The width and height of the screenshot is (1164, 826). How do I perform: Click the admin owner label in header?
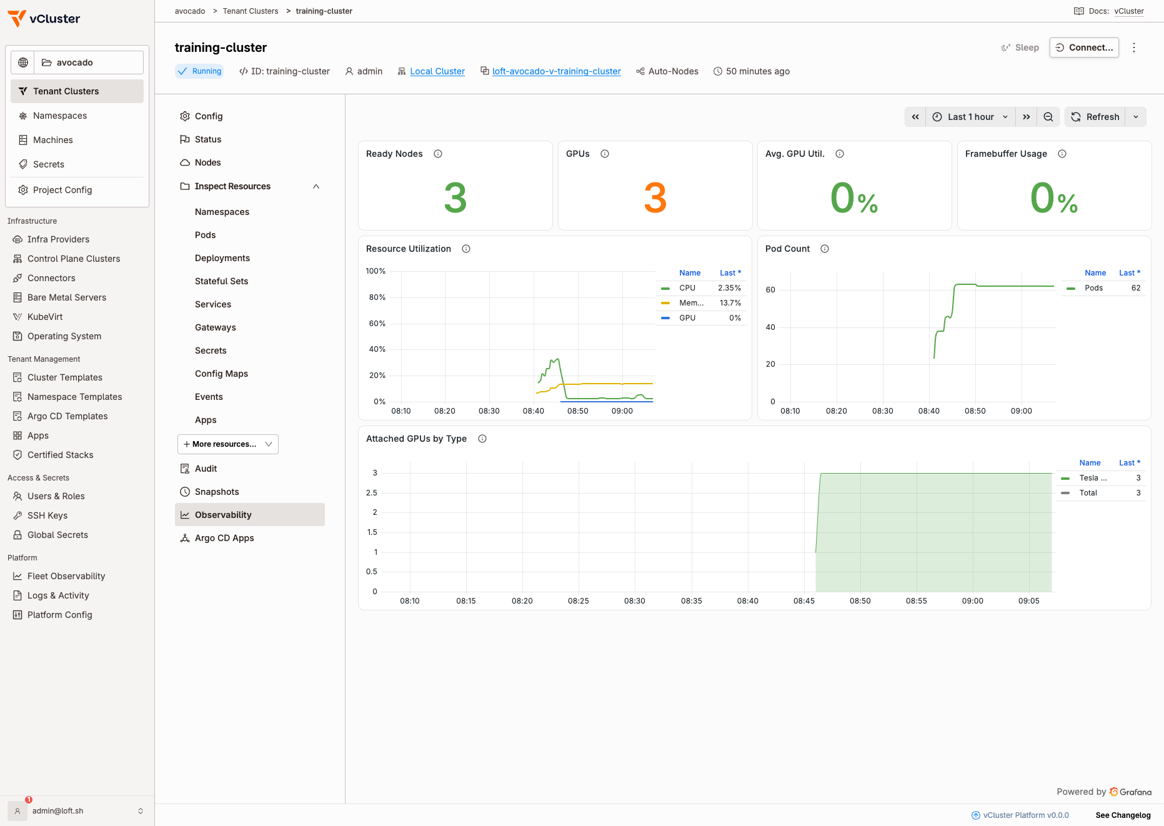pyautogui.click(x=364, y=71)
